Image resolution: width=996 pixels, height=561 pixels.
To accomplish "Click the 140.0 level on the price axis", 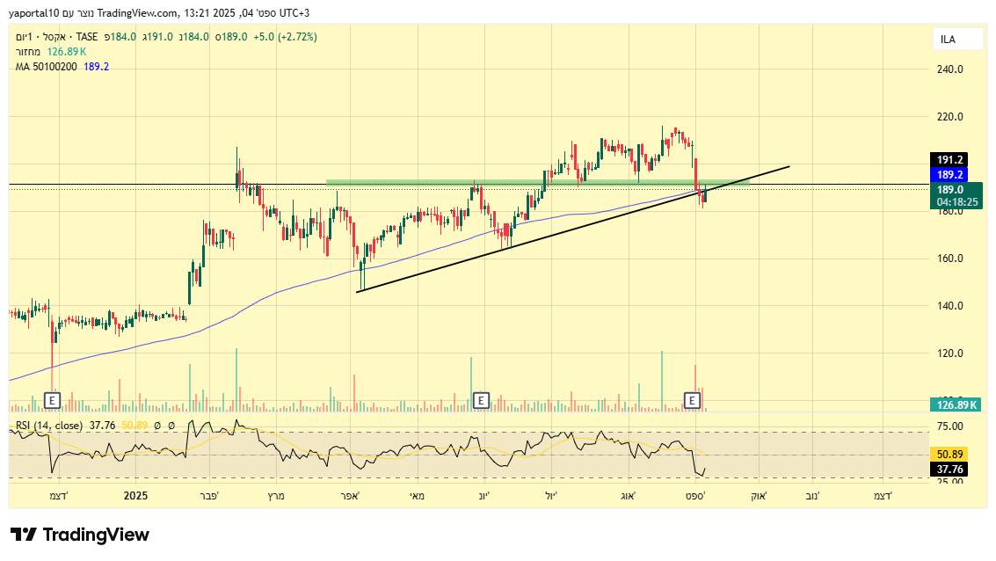I will [x=950, y=306].
